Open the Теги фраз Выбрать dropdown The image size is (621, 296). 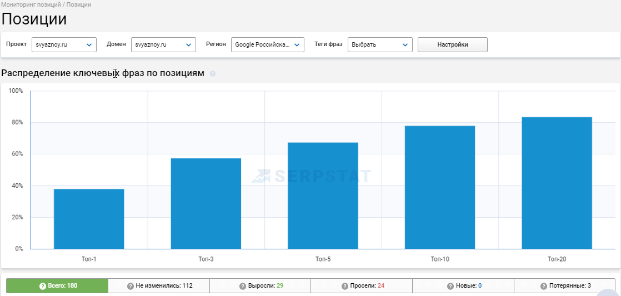[380, 45]
